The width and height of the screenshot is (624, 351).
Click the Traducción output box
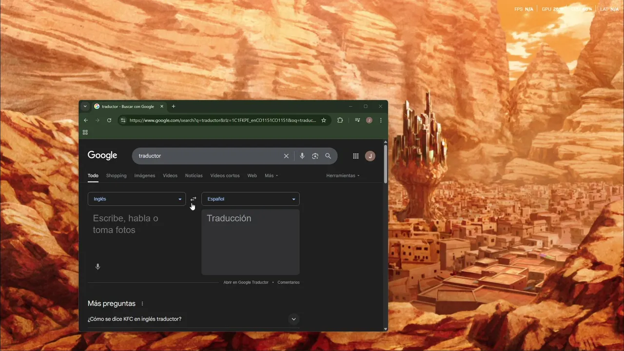pos(251,242)
